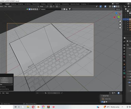Open the Geometry Nodes workspace tab

(75, 4)
